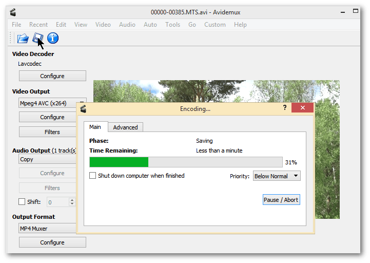Click the Encoding dialog help question mark

tap(285, 108)
